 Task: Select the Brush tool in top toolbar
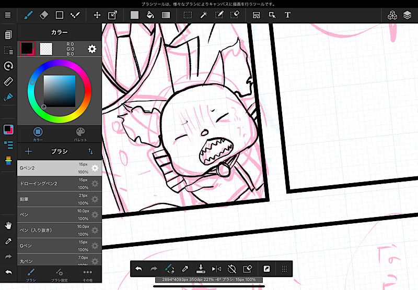(x=28, y=15)
